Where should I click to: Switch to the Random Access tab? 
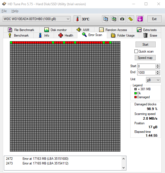(113, 30)
